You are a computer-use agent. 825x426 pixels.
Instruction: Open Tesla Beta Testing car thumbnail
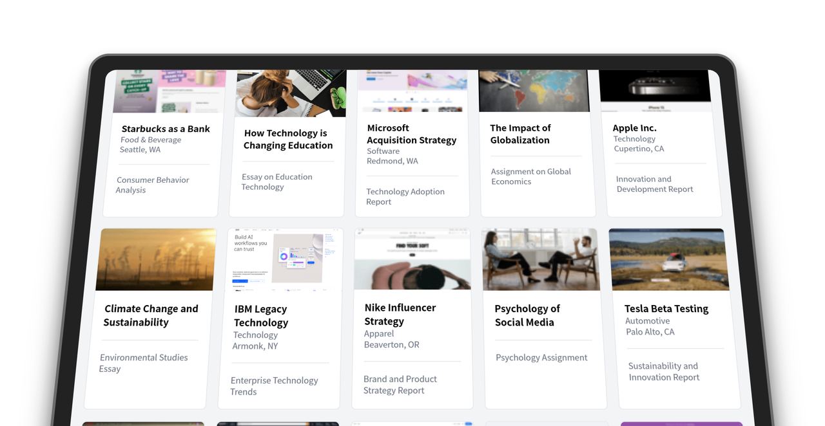(x=669, y=259)
